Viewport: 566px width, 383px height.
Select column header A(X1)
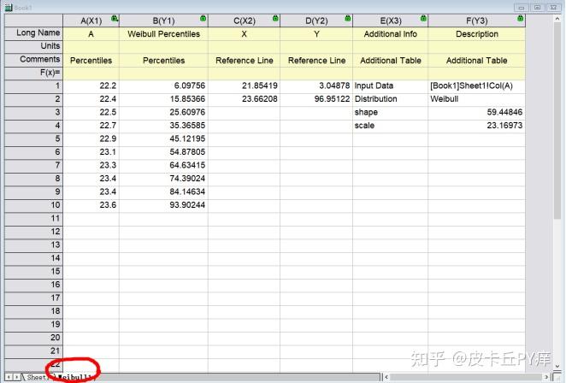(91, 21)
